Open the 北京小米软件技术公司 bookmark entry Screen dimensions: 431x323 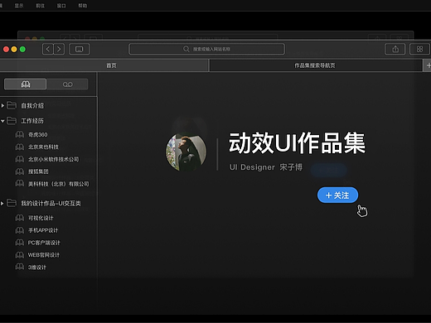(x=53, y=159)
